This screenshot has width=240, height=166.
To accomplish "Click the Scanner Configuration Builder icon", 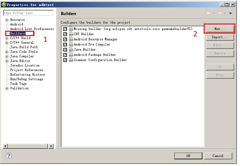I will (x=71, y=60).
